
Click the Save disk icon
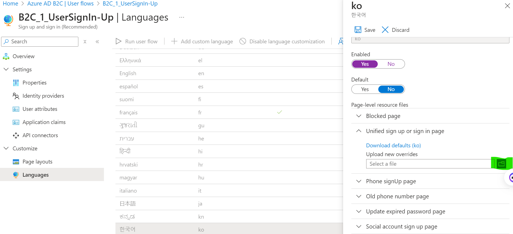click(x=358, y=30)
